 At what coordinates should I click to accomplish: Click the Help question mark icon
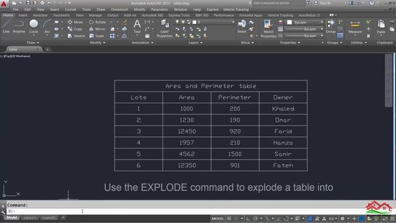coord(372,3)
